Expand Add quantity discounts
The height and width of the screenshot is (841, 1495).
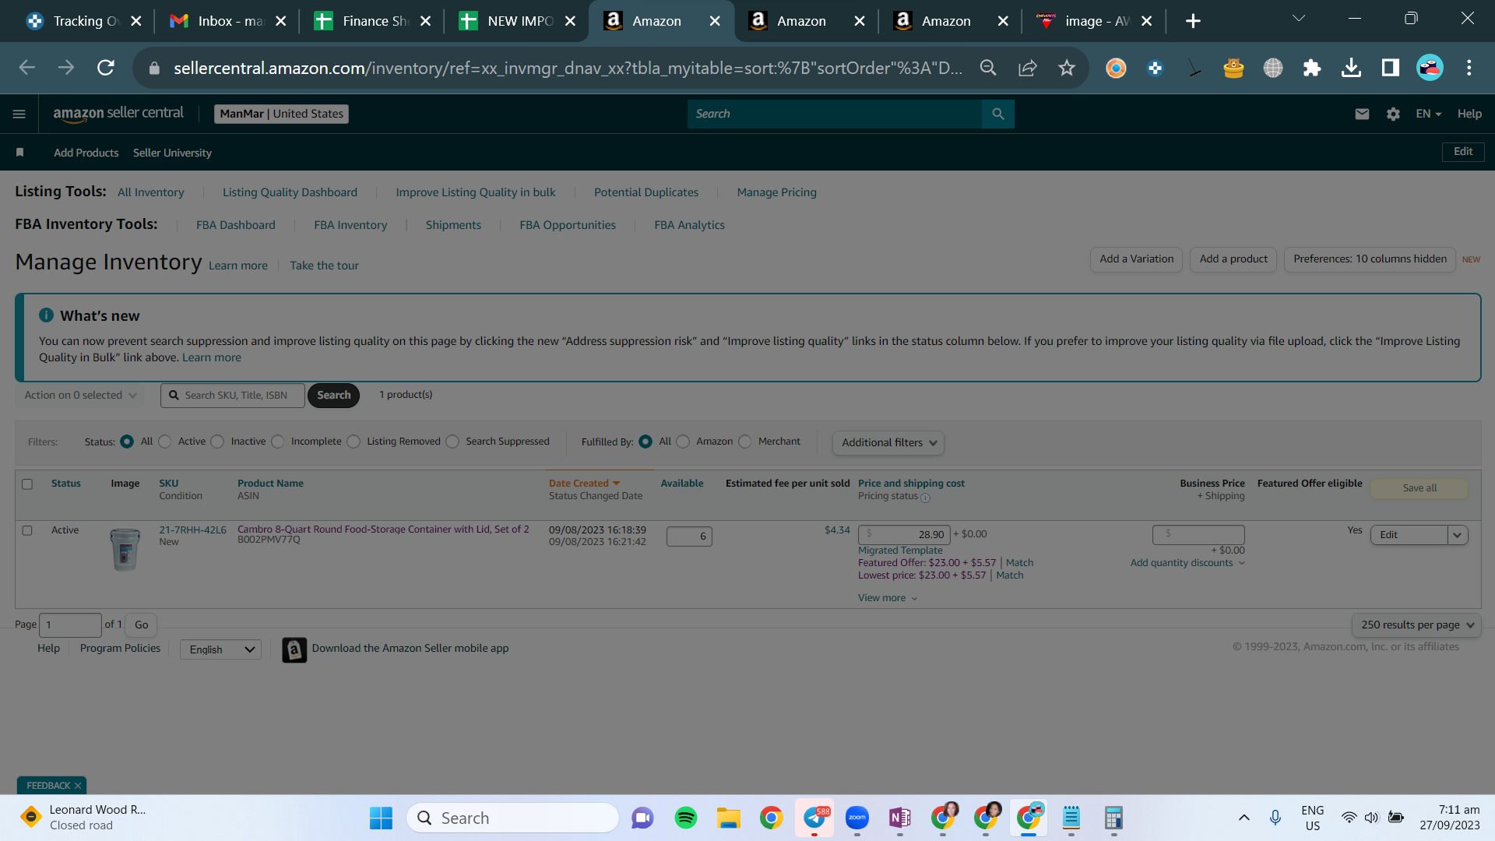point(1187,563)
